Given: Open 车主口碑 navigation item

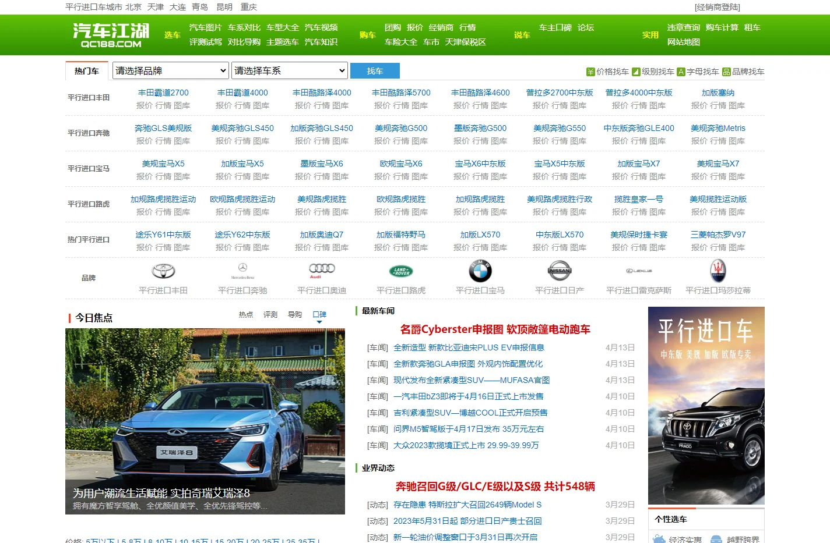Looking at the screenshot, I should tap(555, 27).
